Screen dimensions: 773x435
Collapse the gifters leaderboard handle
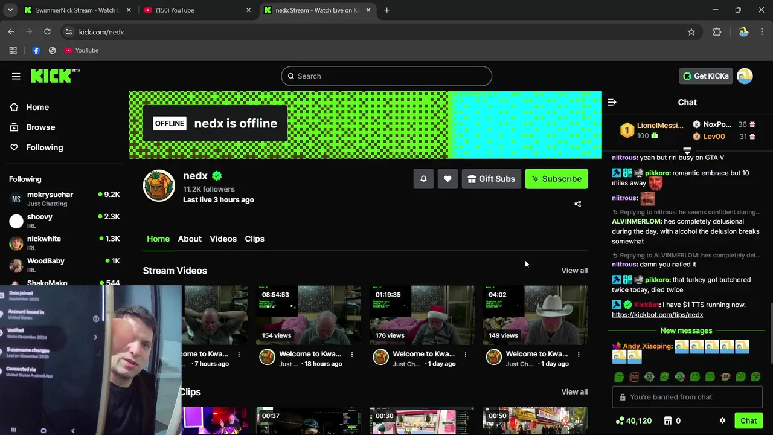[687, 150]
